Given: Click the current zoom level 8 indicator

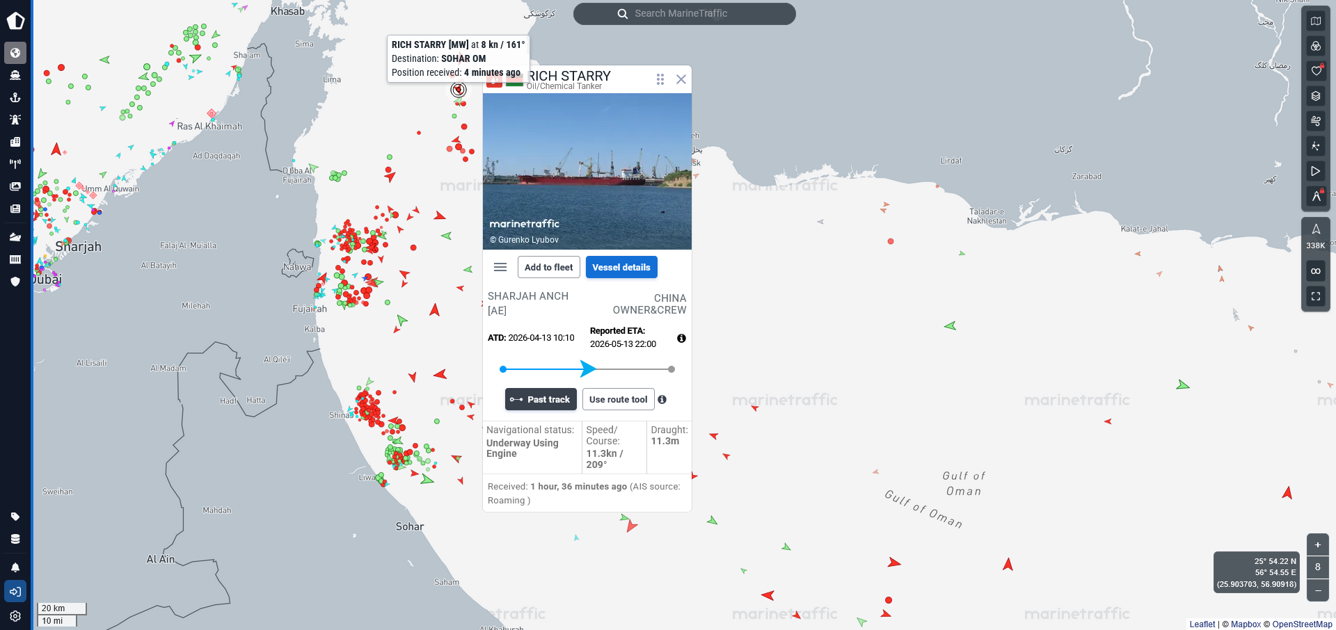Looking at the screenshot, I should click(1318, 567).
